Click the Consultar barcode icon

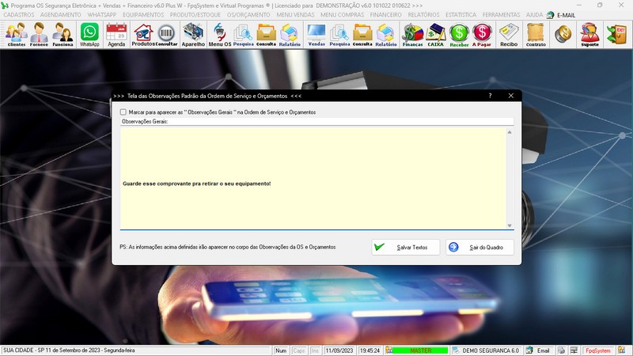click(x=166, y=34)
